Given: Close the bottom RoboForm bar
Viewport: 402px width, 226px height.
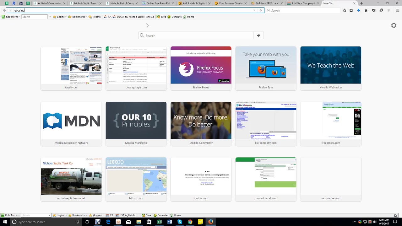Looking at the screenshot, I should pos(396,215).
